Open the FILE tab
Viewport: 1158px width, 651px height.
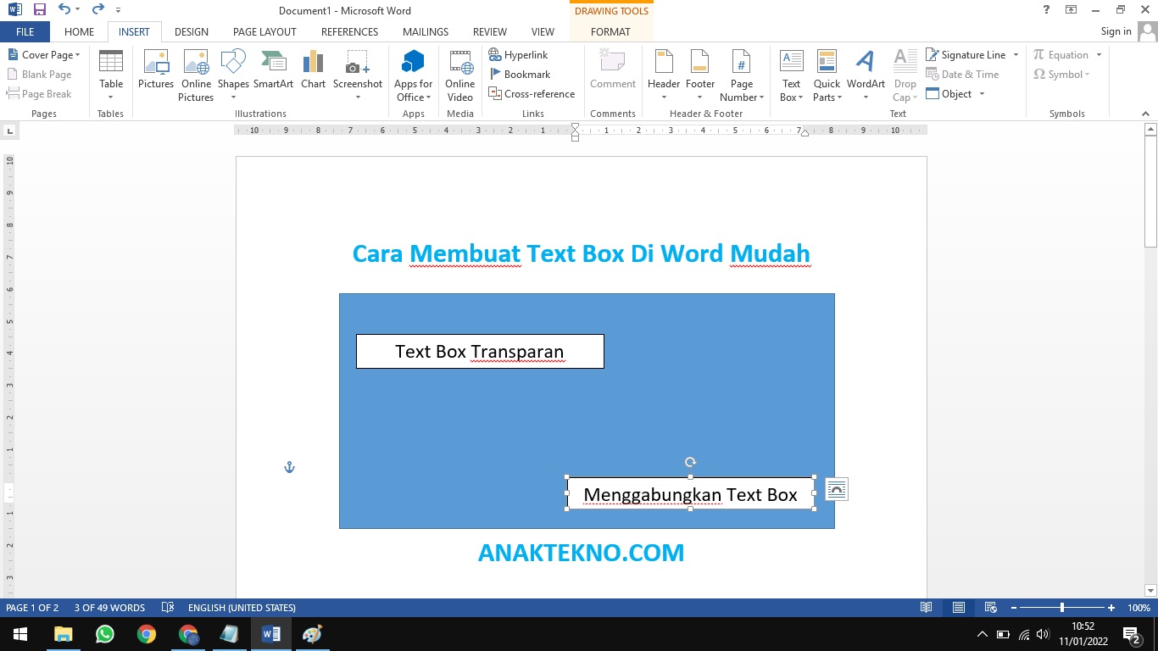click(25, 32)
